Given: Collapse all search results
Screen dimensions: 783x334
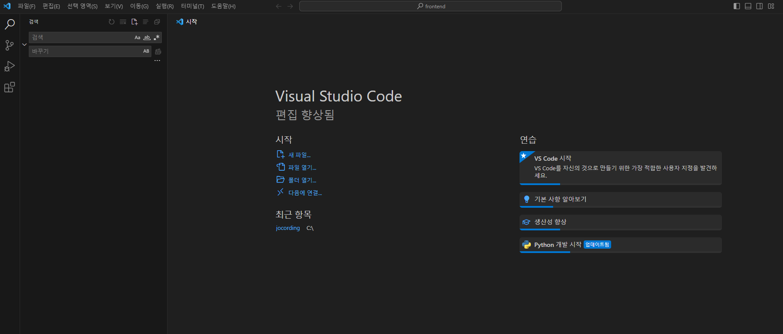Looking at the screenshot, I should [x=157, y=22].
